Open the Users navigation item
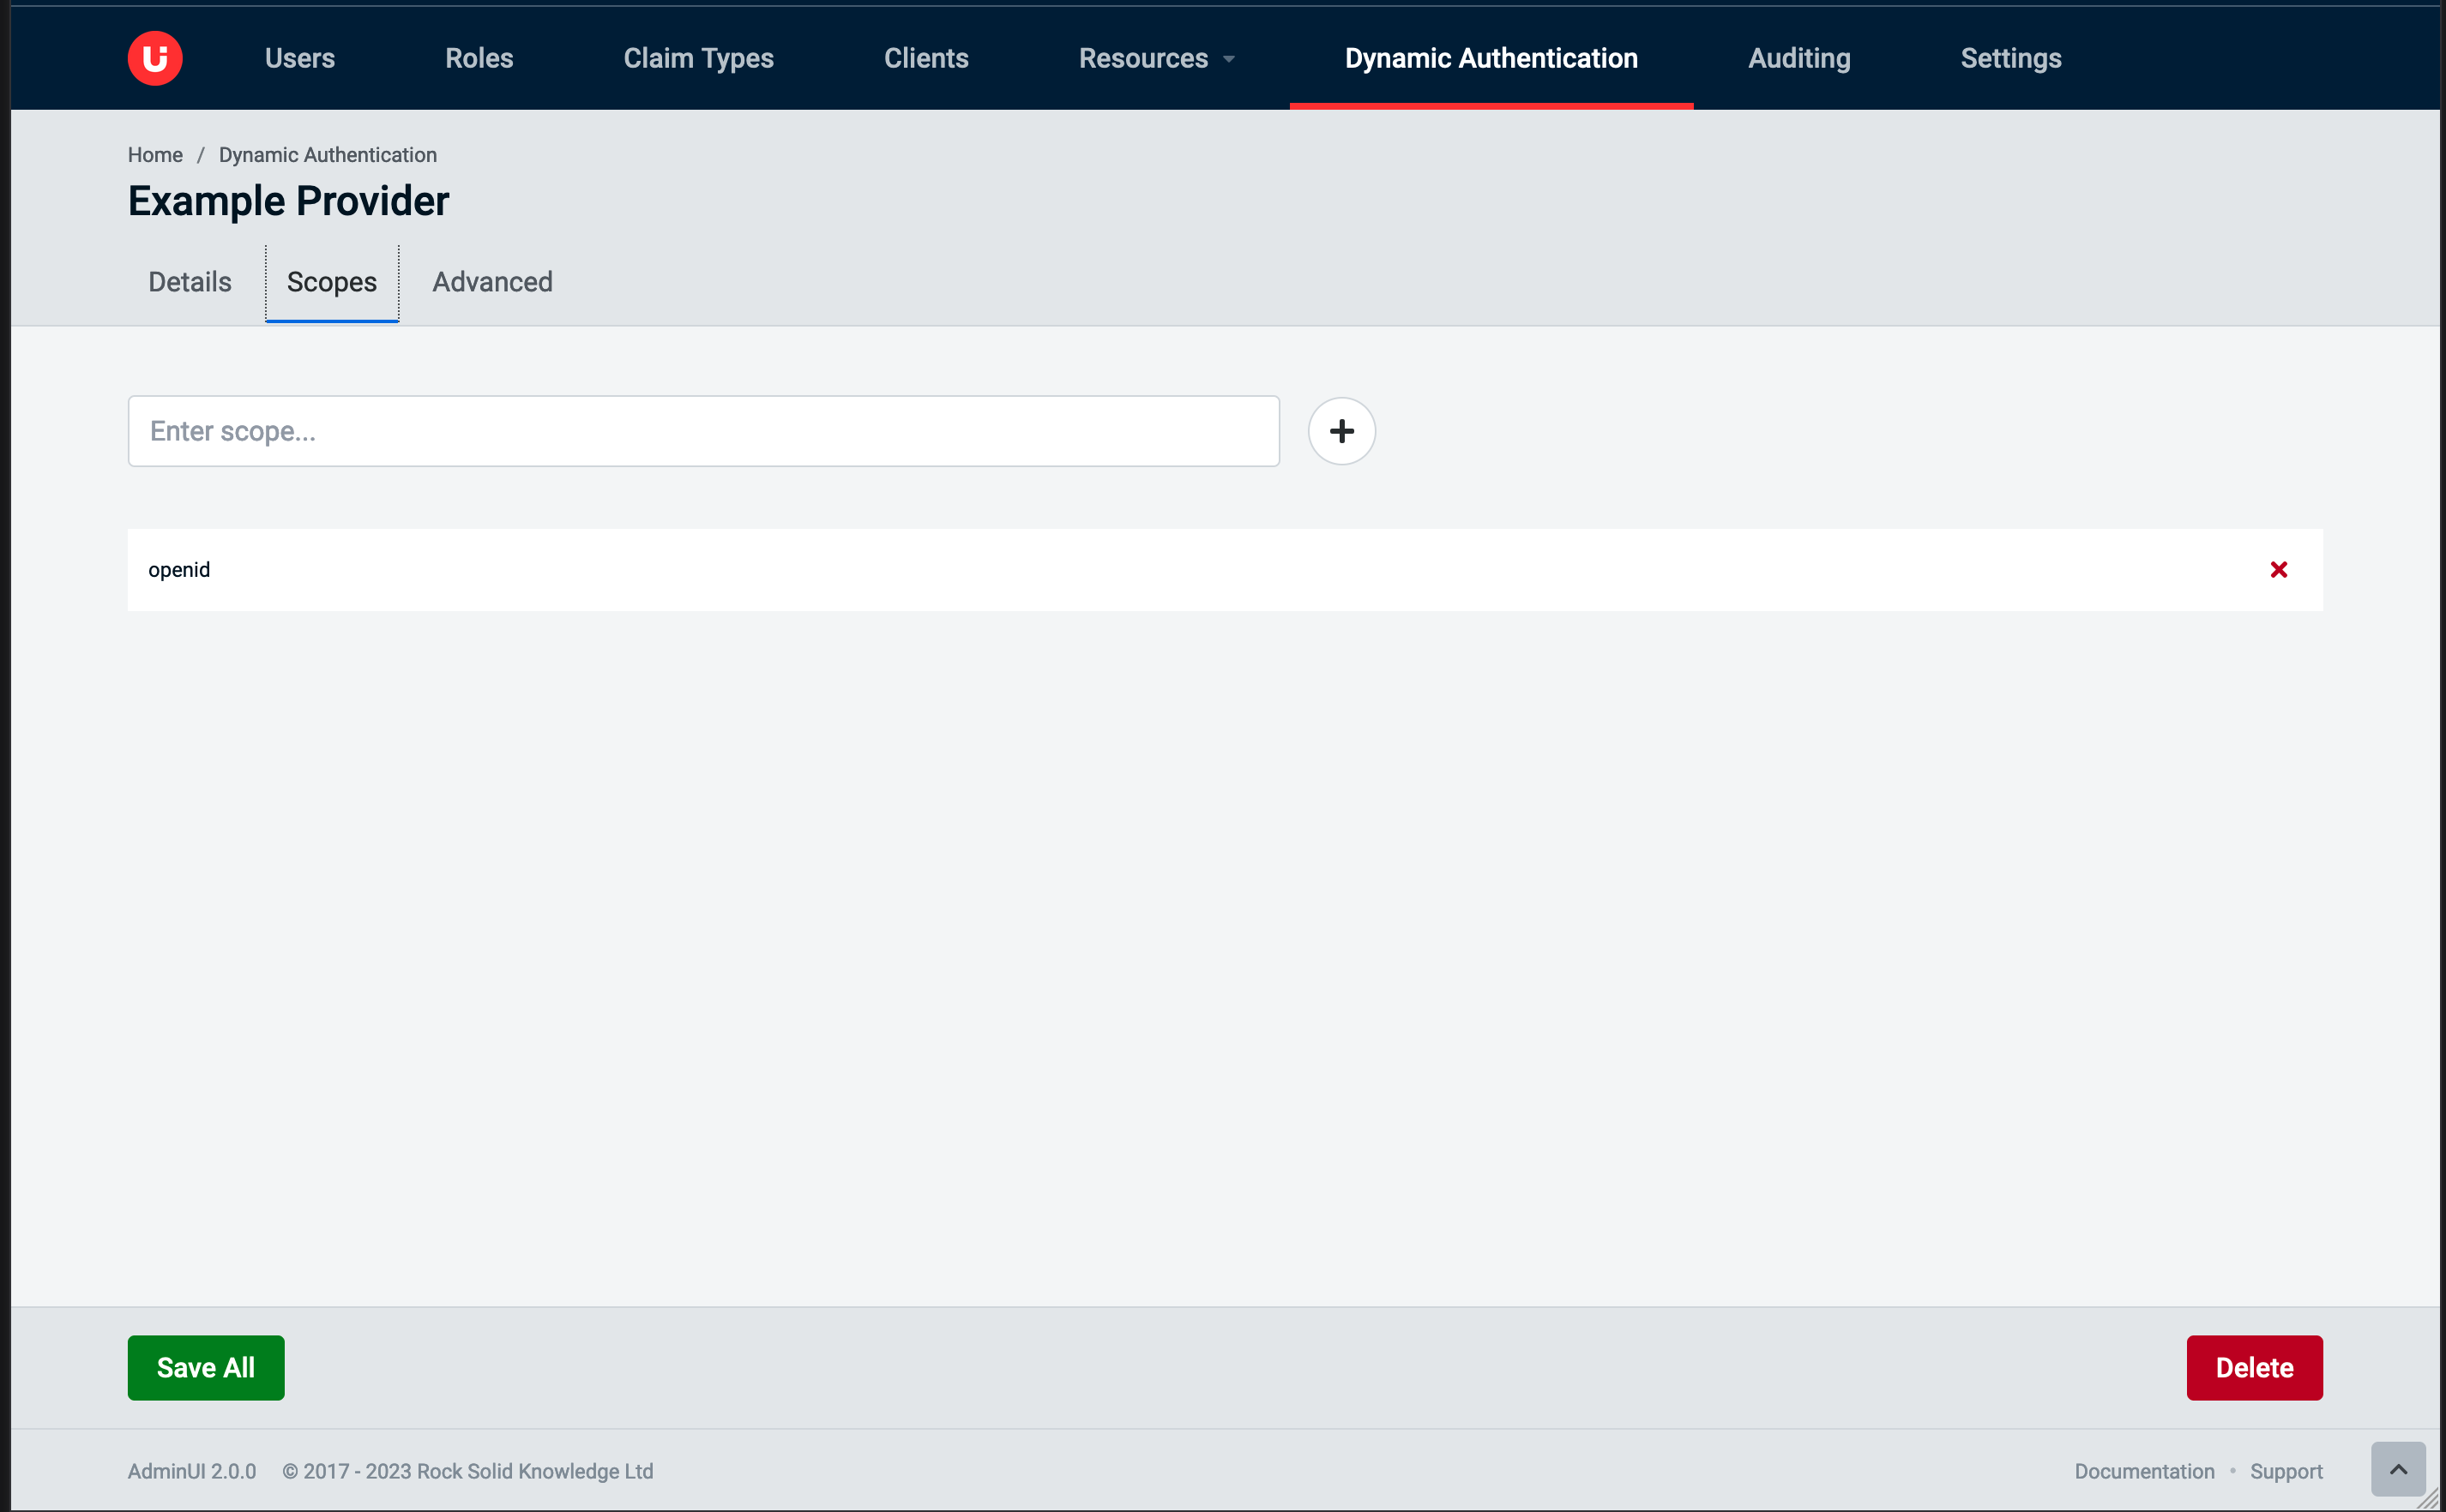This screenshot has width=2446, height=1512. [x=299, y=58]
